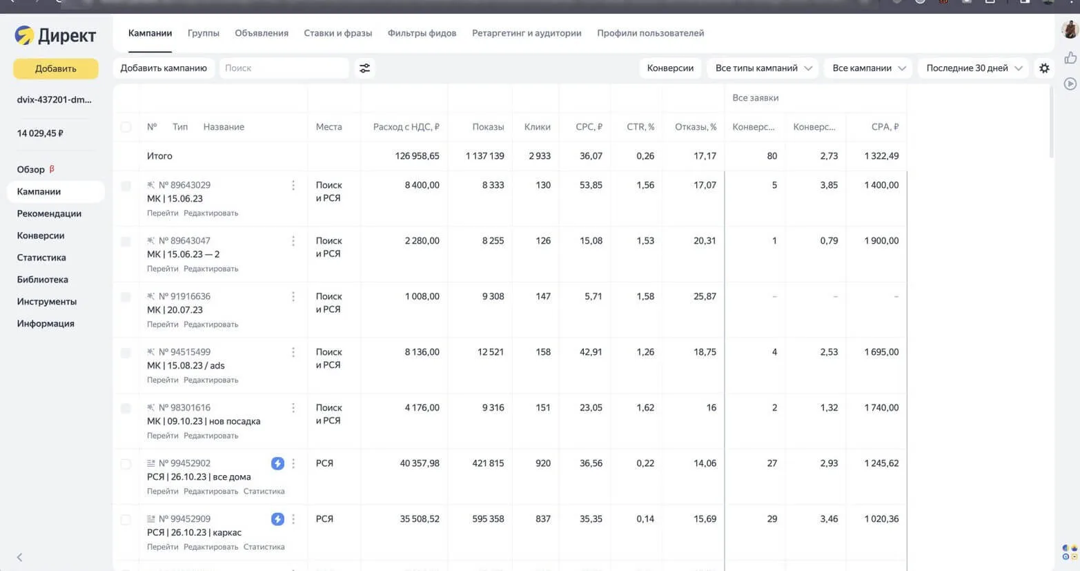This screenshot has width=1080, height=571.
Task: Open Статистика in the left sidebar
Action: pyautogui.click(x=41, y=258)
